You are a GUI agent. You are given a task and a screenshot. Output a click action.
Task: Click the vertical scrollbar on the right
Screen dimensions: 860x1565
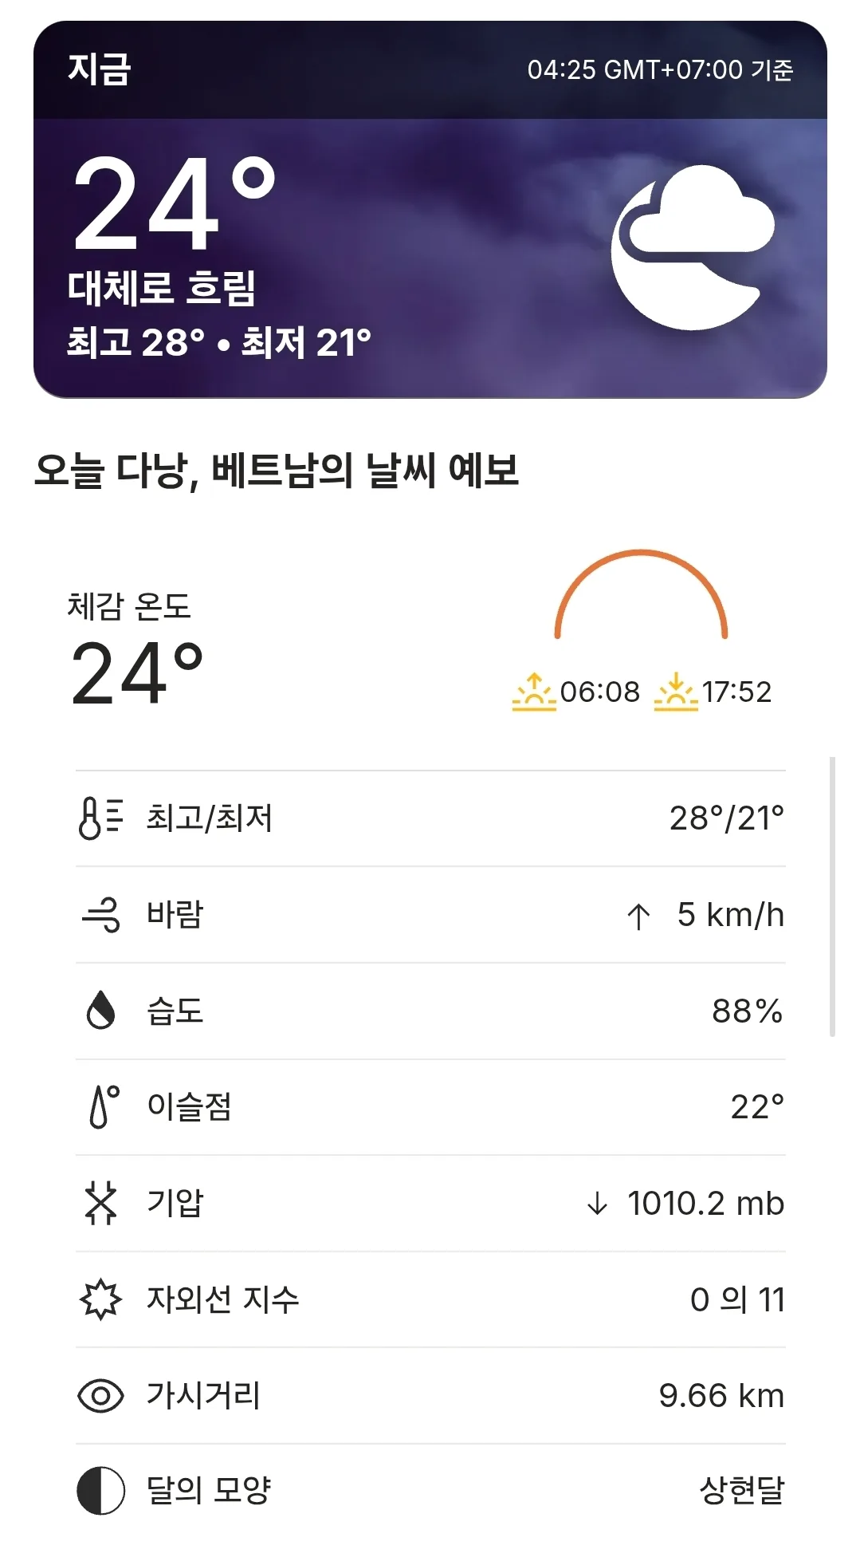click(x=832, y=897)
